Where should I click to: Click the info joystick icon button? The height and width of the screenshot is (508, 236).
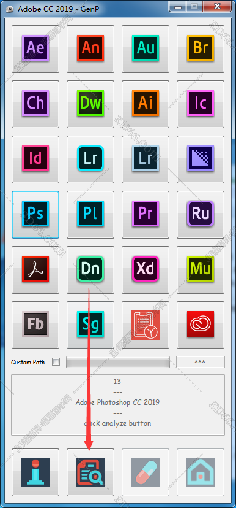click(35, 472)
